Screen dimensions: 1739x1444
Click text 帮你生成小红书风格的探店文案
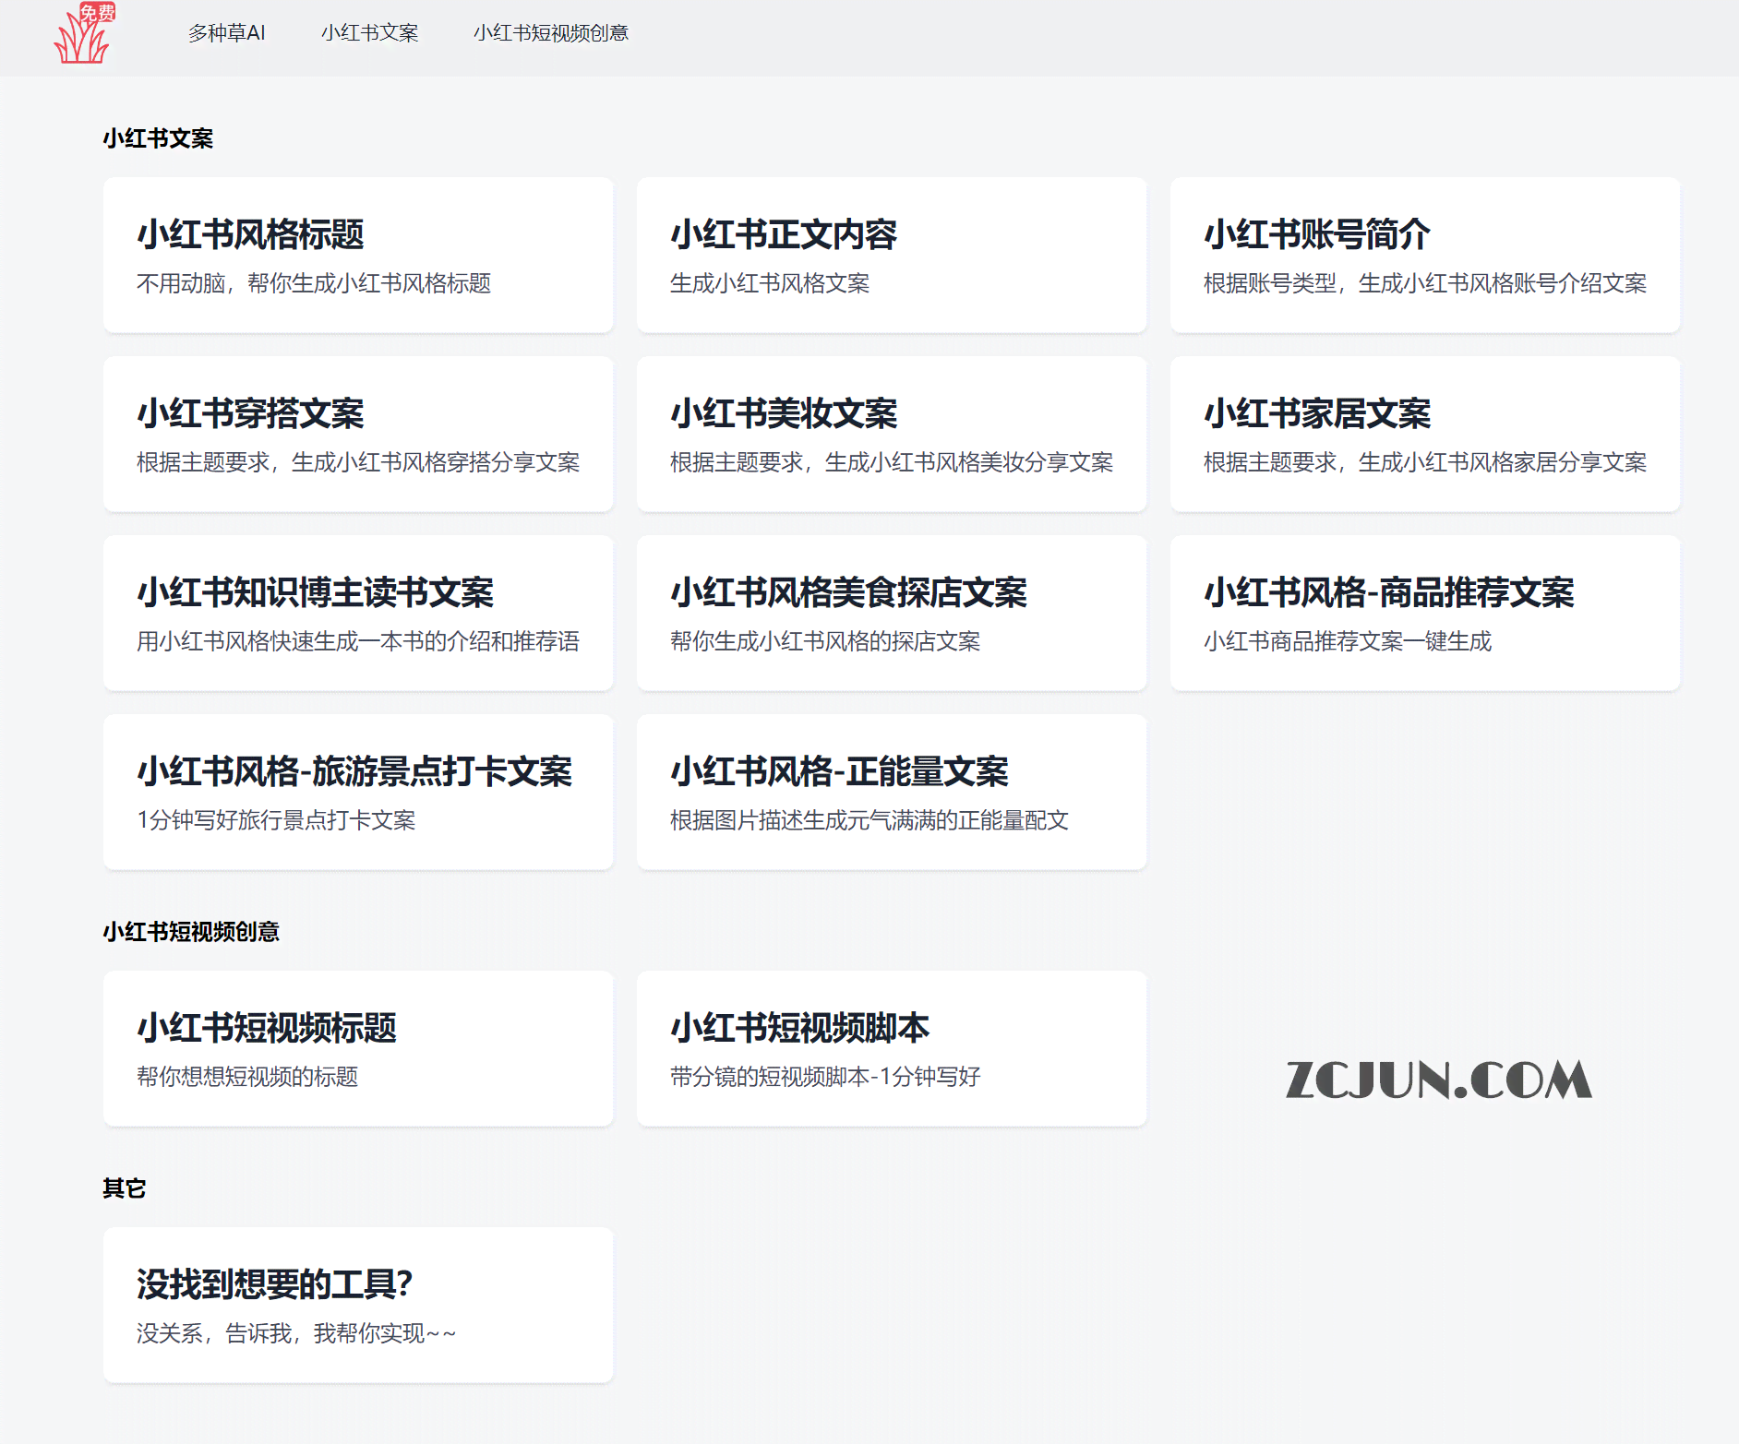(825, 641)
